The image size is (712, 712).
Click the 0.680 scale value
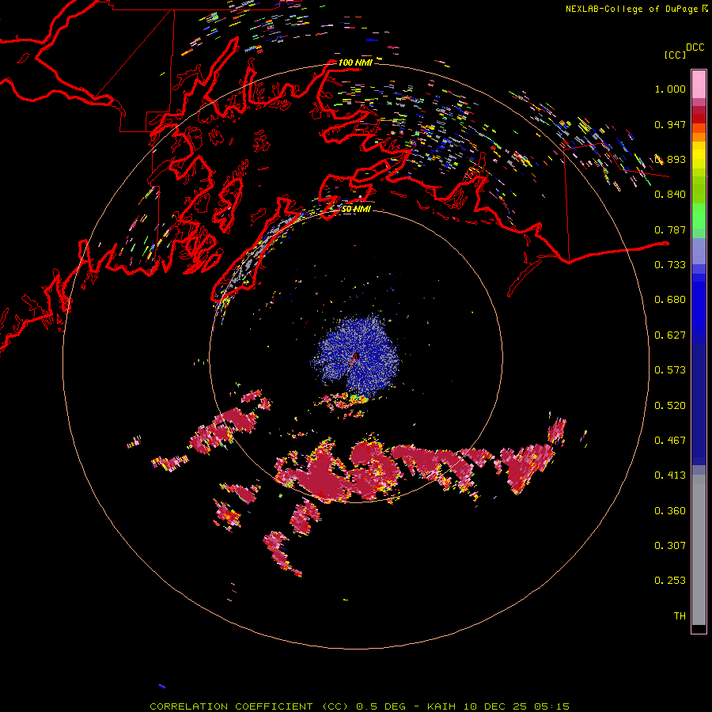pos(670,300)
